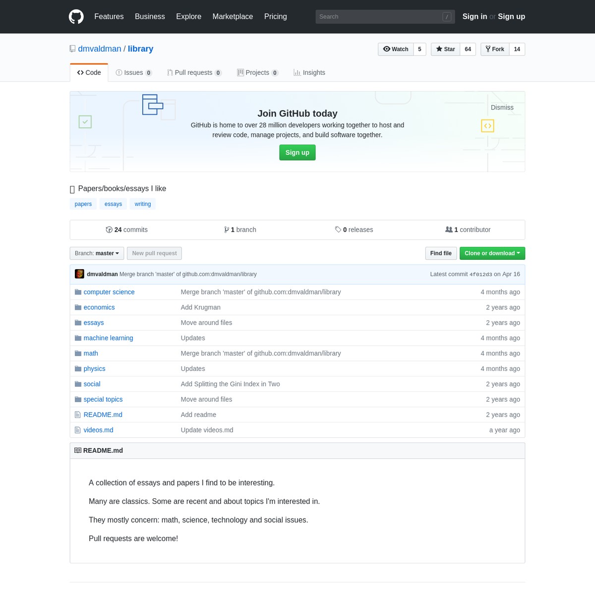Click the repository icon before dmvaldman

(73, 49)
